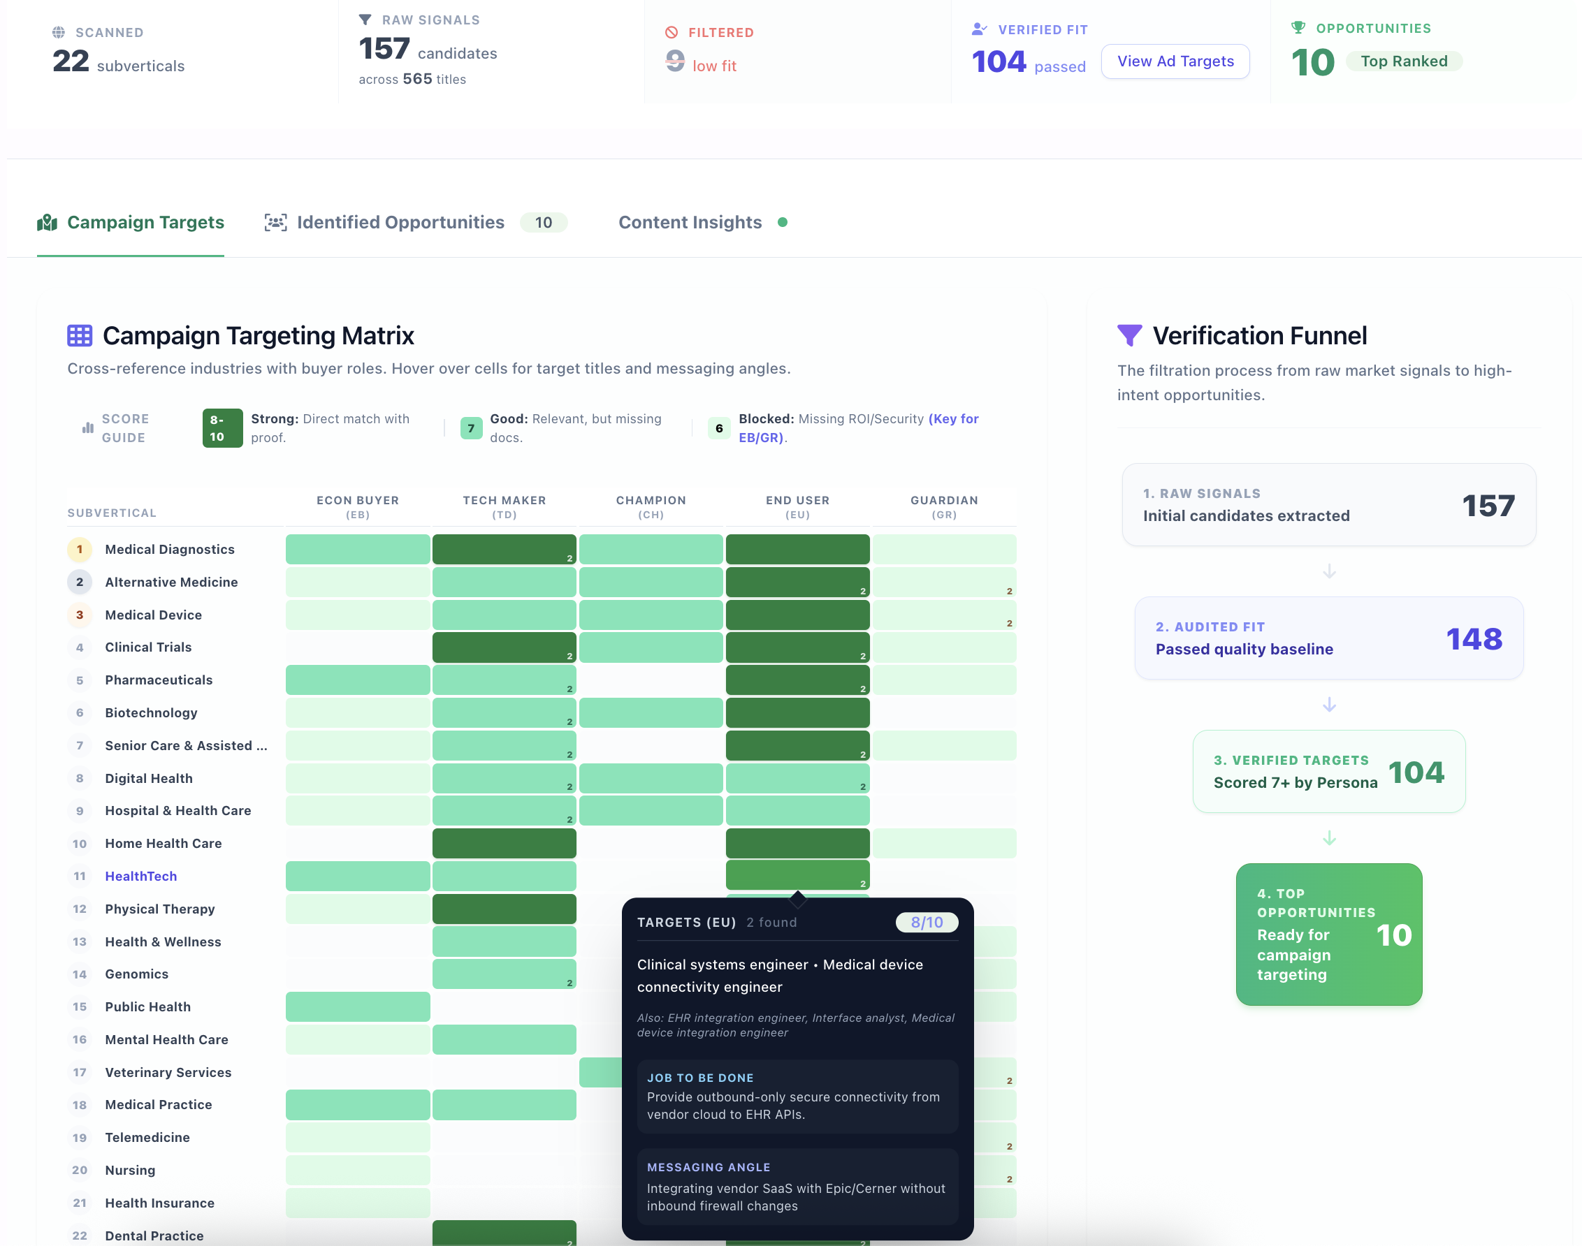Click the Public Health Econ Buyer cell

pyautogui.click(x=358, y=1006)
